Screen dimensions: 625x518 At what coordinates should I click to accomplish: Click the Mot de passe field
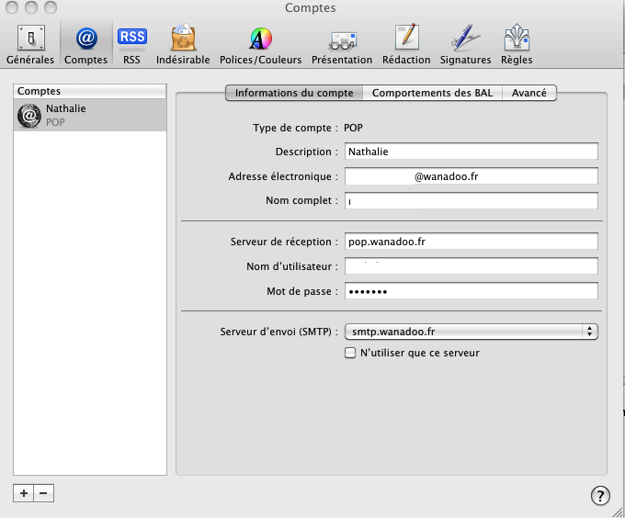pos(472,291)
